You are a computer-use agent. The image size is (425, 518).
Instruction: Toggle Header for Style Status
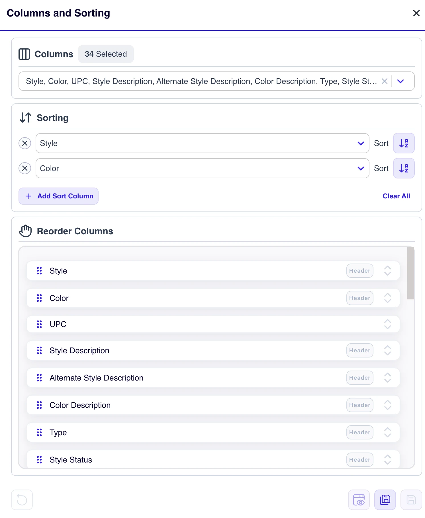click(x=360, y=460)
